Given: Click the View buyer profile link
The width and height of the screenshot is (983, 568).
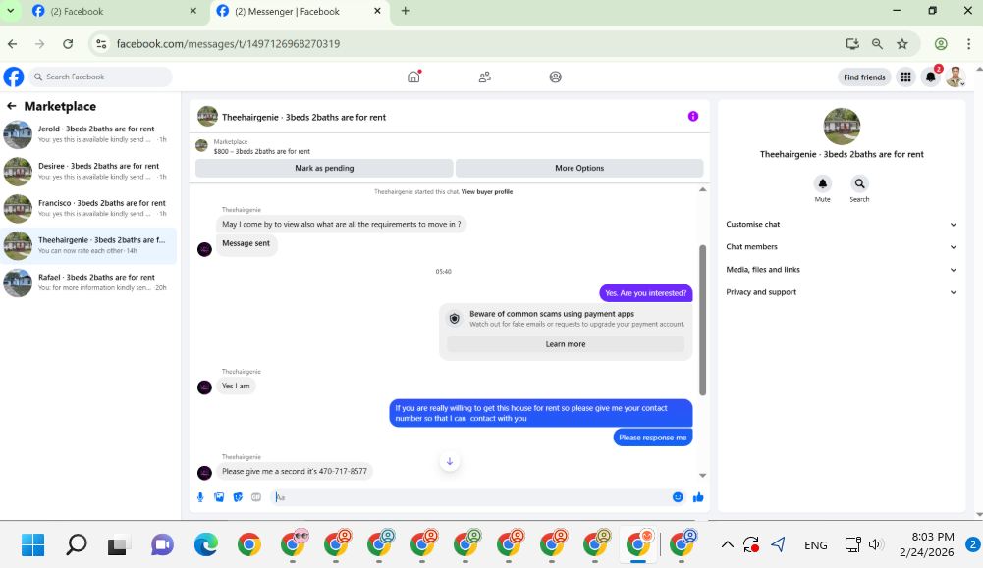Looking at the screenshot, I should pos(487,192).
